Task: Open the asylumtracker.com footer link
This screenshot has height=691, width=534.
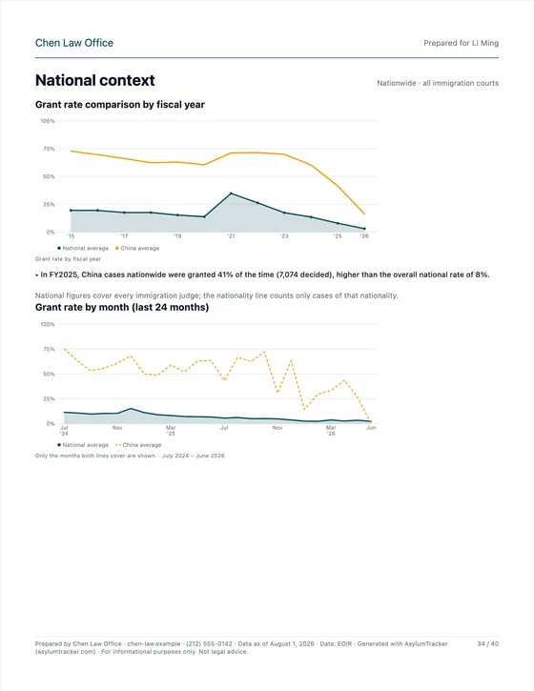Action: pyautogui.click(x=65, y=652)
